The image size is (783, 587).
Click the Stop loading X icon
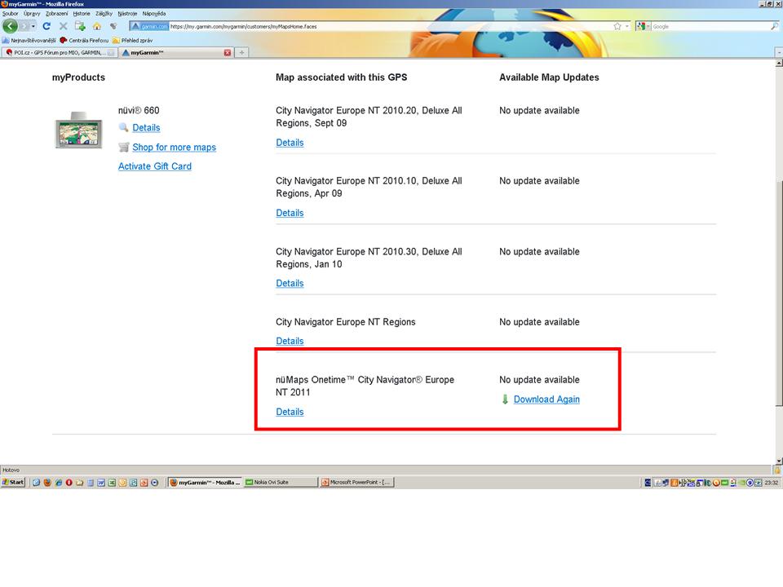[64, 26]
